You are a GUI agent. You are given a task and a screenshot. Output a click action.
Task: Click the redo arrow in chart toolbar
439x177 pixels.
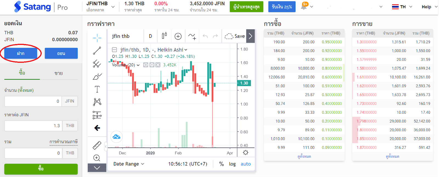click(215, 36)
